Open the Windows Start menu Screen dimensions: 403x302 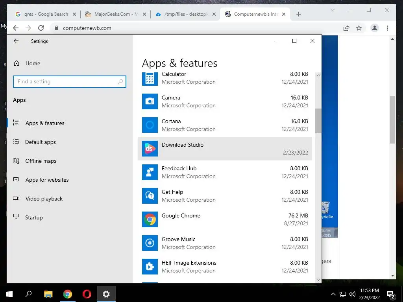9,294
